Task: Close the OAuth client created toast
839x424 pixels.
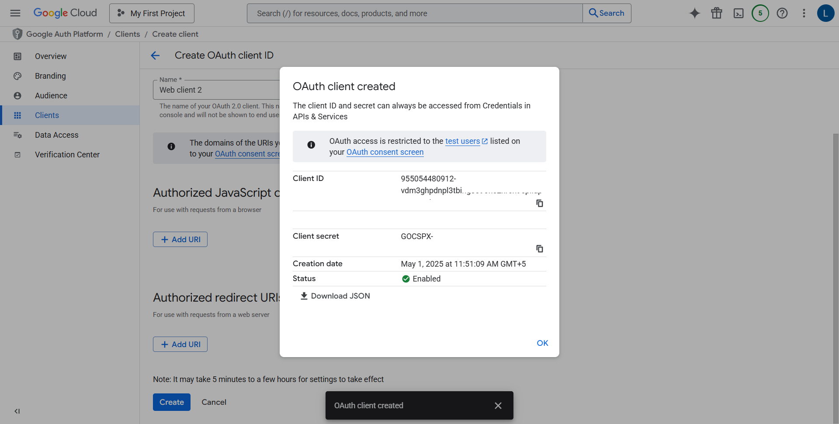Action: tap(498, 406)
